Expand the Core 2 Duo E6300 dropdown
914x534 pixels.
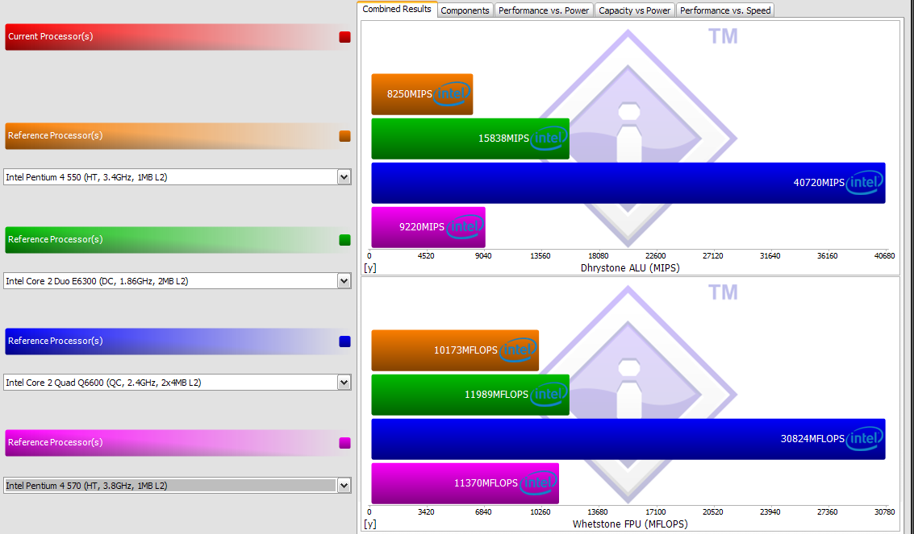pos(344,281)
